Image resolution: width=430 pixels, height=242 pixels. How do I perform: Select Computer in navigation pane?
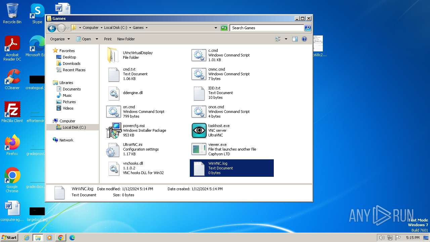coord(67,121)
